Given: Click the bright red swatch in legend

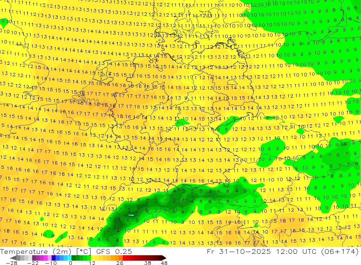Looking at the screenshot, I should (x=125, y=258).
